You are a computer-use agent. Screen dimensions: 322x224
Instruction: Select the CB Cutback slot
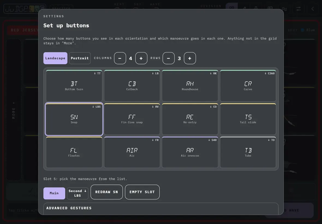coord(132,86)
